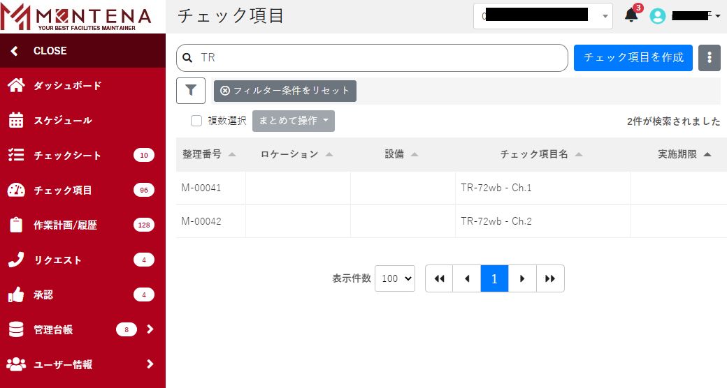Navigate to スケジュール in the sidebar
The height and width of the screenshot is (388, 727).
click(x=62, y=121)
